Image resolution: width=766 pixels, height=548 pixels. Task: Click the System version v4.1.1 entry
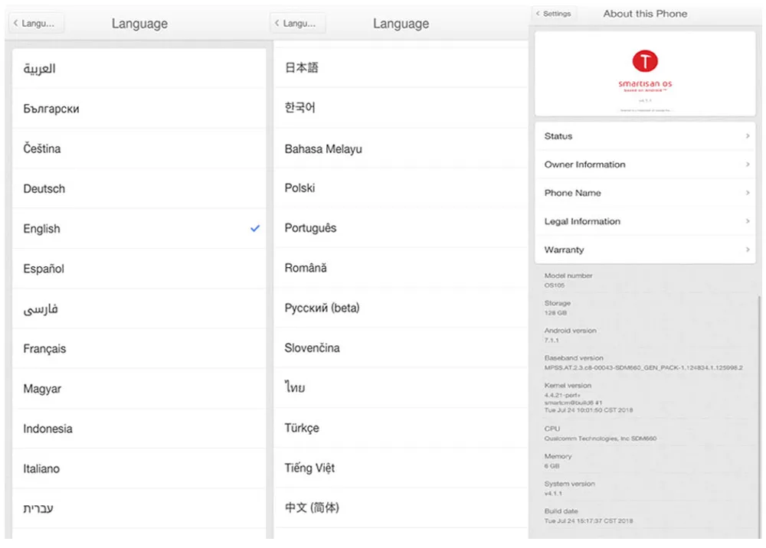pyautogui.click(x=570, y=488)
